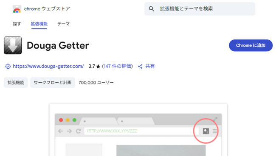Click the search magnifier icon
The height and width of the screenshot is (156, 276).
click(152, 9)
